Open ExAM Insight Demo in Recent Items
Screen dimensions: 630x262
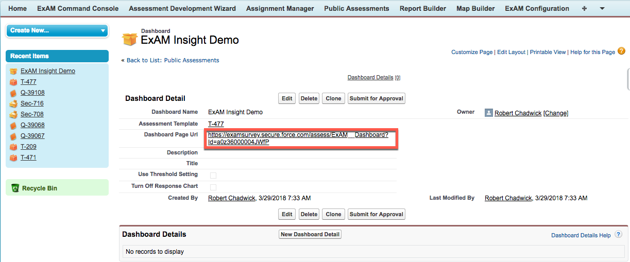(48, 71)
